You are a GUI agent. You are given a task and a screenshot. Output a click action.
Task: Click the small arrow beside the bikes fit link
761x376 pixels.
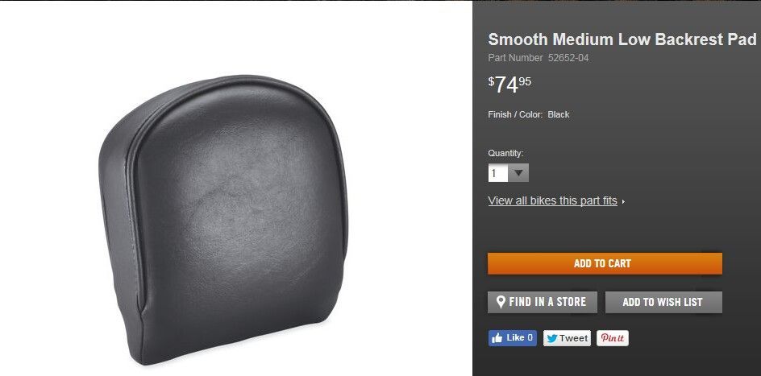click(x=623, y=201)
